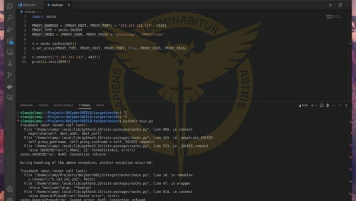Open the Accounts icon
Screen dimensions: 356x201
pos(10,189)
